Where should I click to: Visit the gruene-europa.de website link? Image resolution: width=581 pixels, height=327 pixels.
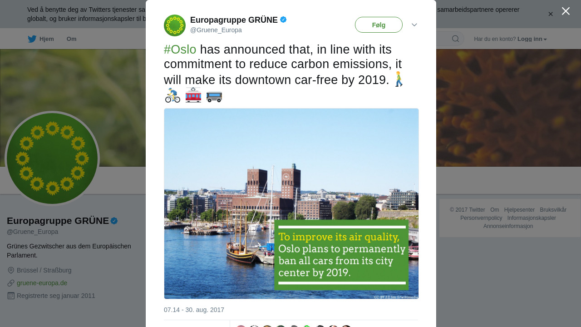pos(42,283)
